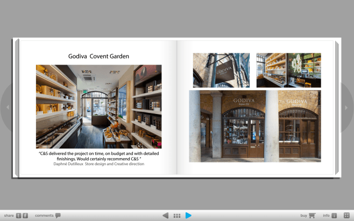Go to previous page using bottom arrow
This screenshot has width=354, height=221.
tap(166, 216)
